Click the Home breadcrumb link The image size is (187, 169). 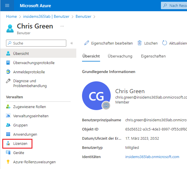pos(11,16)
